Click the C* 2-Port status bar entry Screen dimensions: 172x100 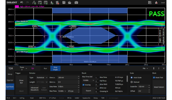point(53,98)
